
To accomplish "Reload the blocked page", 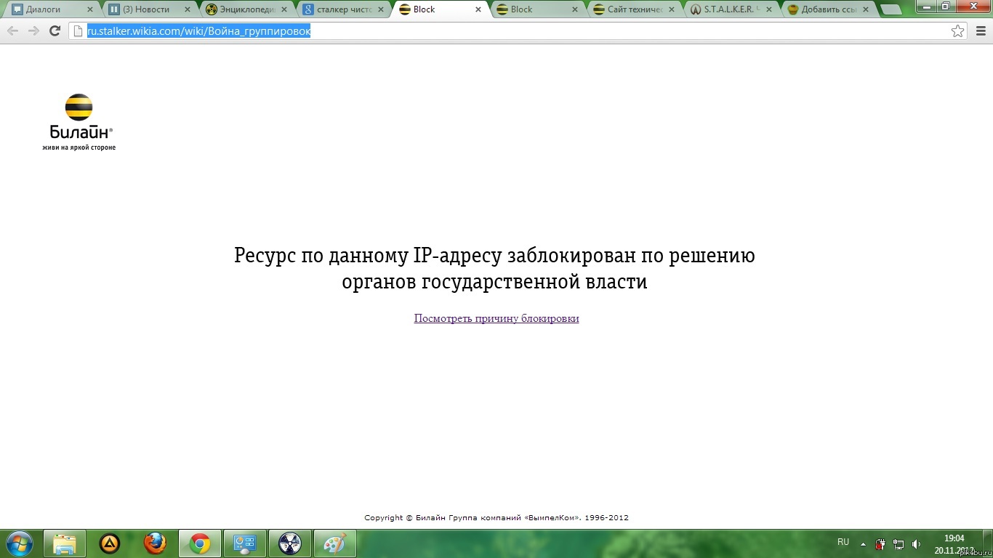I will coord(55,31).
